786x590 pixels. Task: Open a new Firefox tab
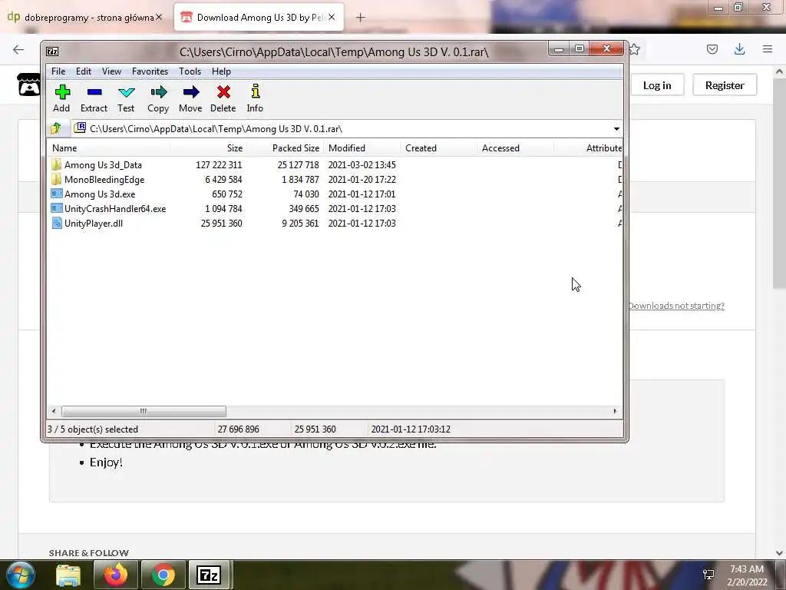point(360,18)
